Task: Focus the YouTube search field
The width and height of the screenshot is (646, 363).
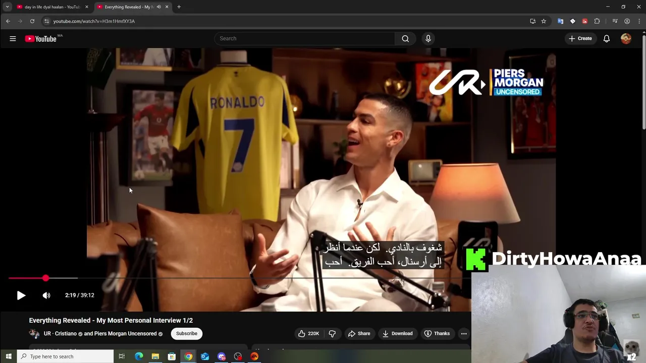Action: (305, 38)
